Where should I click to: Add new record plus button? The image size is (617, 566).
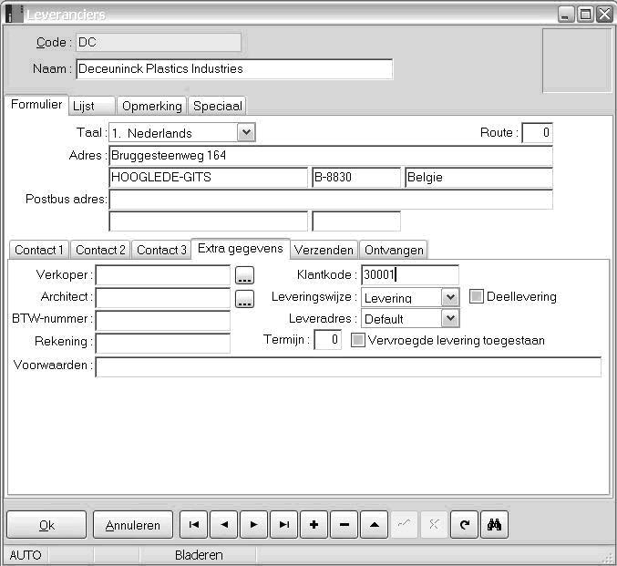tap(314, 524)
